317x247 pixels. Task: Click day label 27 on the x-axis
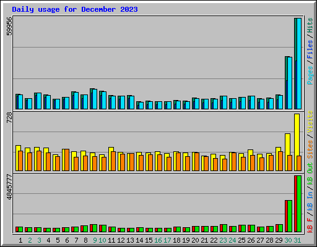[260, 240]
